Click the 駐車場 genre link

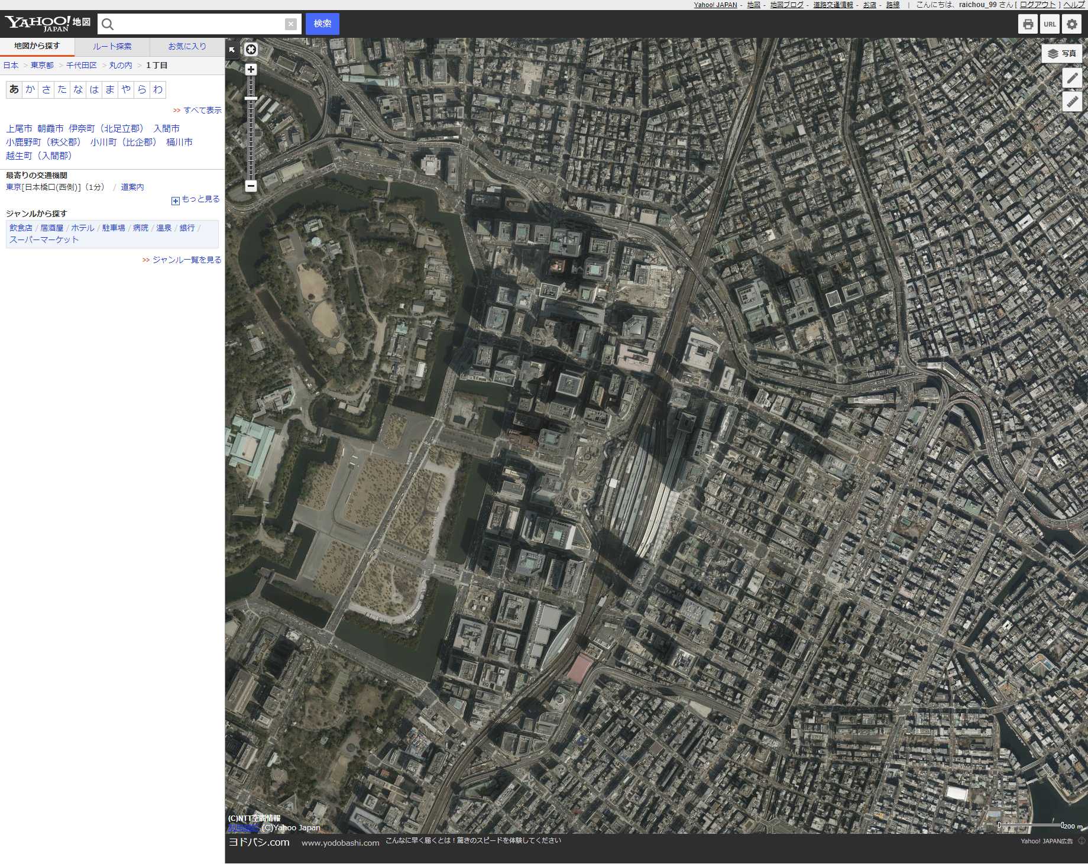click(114, 228)
